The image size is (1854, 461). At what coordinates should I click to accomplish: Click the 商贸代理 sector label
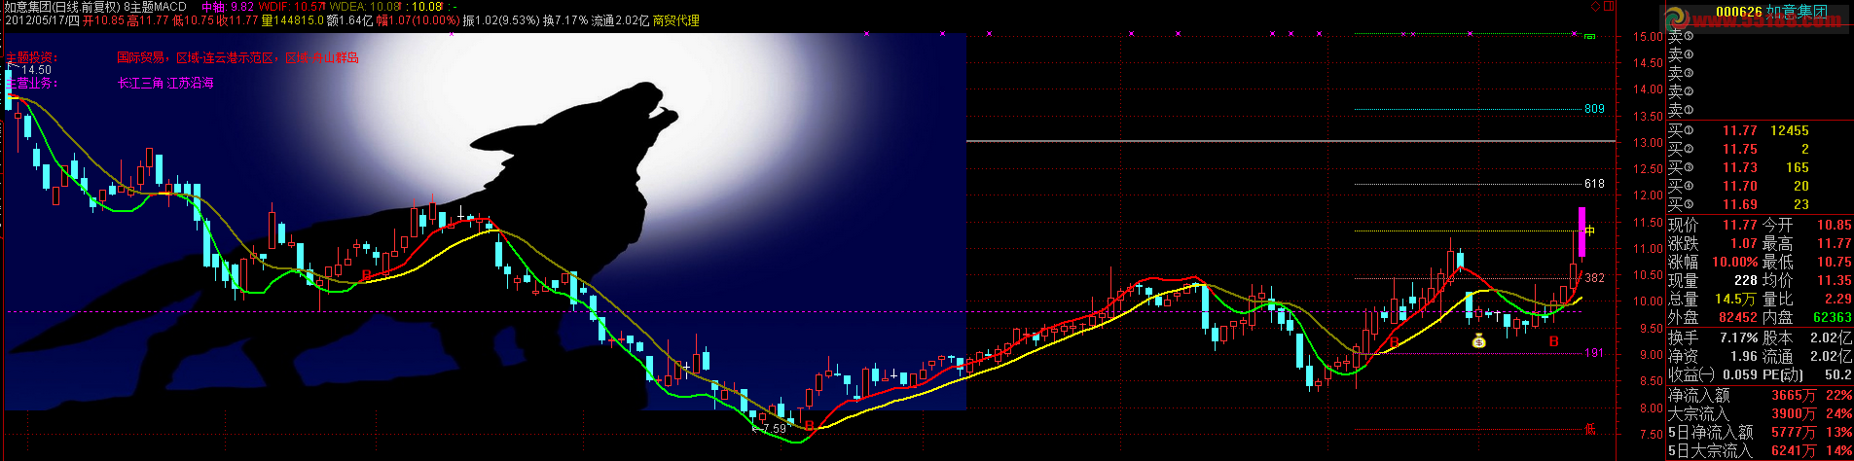[676, 20]
